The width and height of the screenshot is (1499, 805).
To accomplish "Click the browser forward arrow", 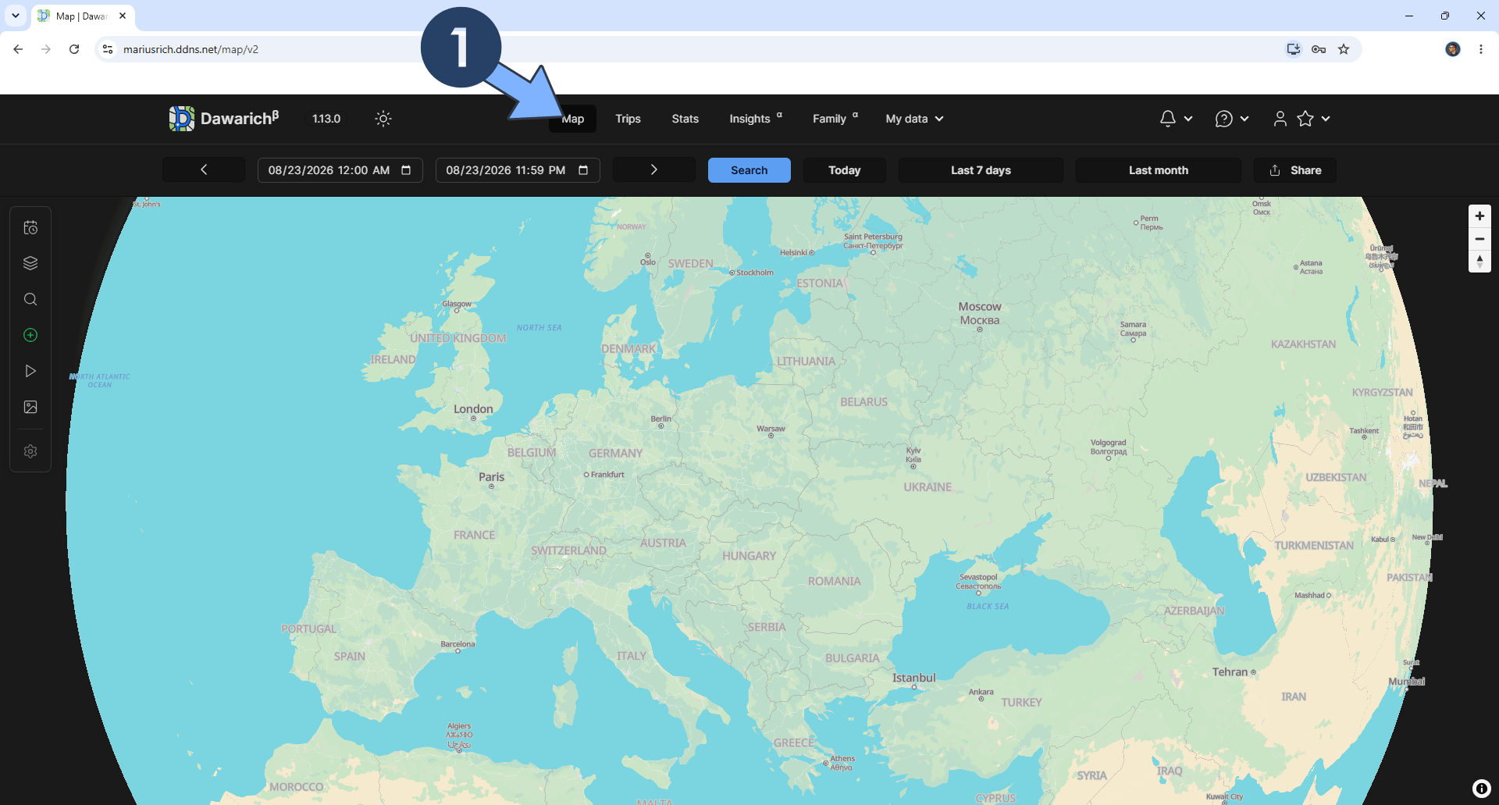I will tap(46, 49).
